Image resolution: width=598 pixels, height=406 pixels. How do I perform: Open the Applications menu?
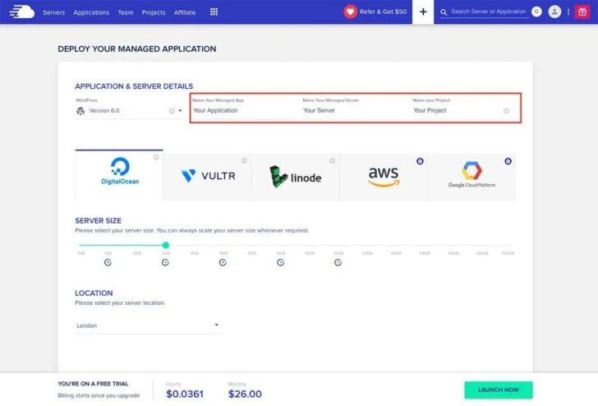(91, 12)
